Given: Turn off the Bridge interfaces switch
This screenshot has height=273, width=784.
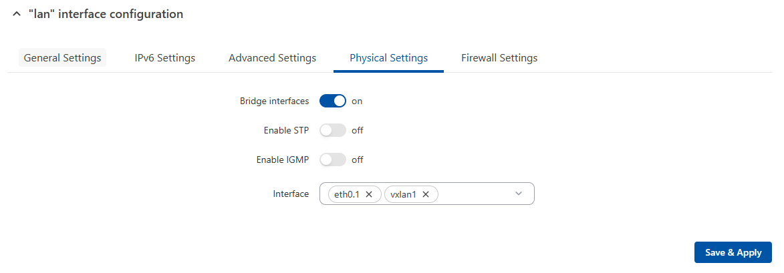Looking at the screenshot, I should tap(333, 101).
